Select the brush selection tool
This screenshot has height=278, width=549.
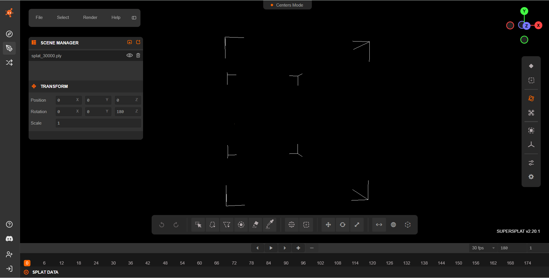(x=241, y=225)
